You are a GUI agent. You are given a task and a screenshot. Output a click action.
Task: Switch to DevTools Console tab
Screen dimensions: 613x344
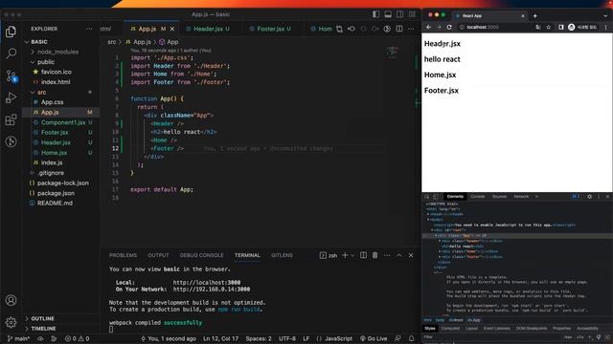[477, 197]
